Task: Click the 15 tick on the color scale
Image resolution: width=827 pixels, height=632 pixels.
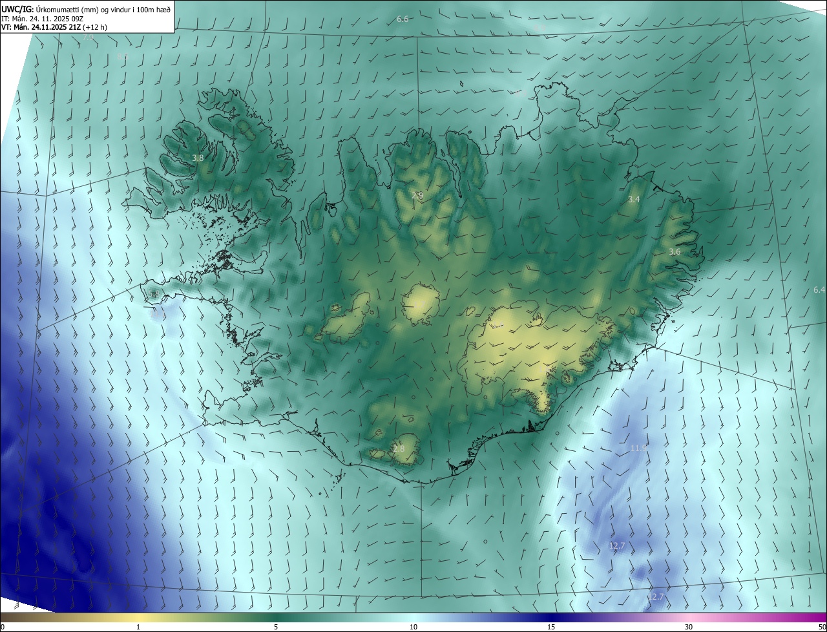Action: (551, 627)
